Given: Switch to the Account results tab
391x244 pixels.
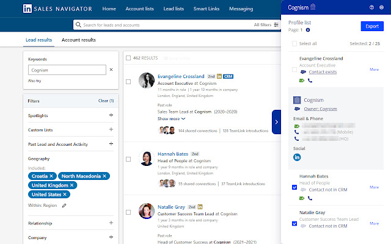Looking at the screenshot, I should 79,40.
